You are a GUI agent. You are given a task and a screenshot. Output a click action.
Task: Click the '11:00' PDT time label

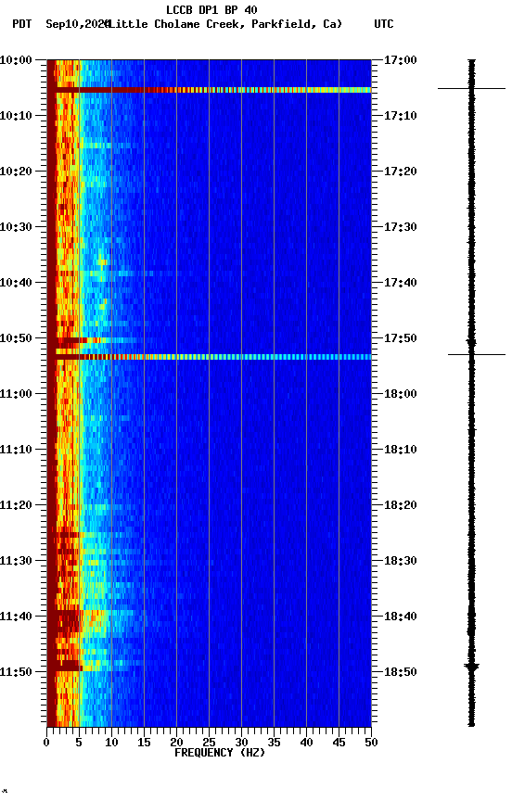click(x=16, y=394)
